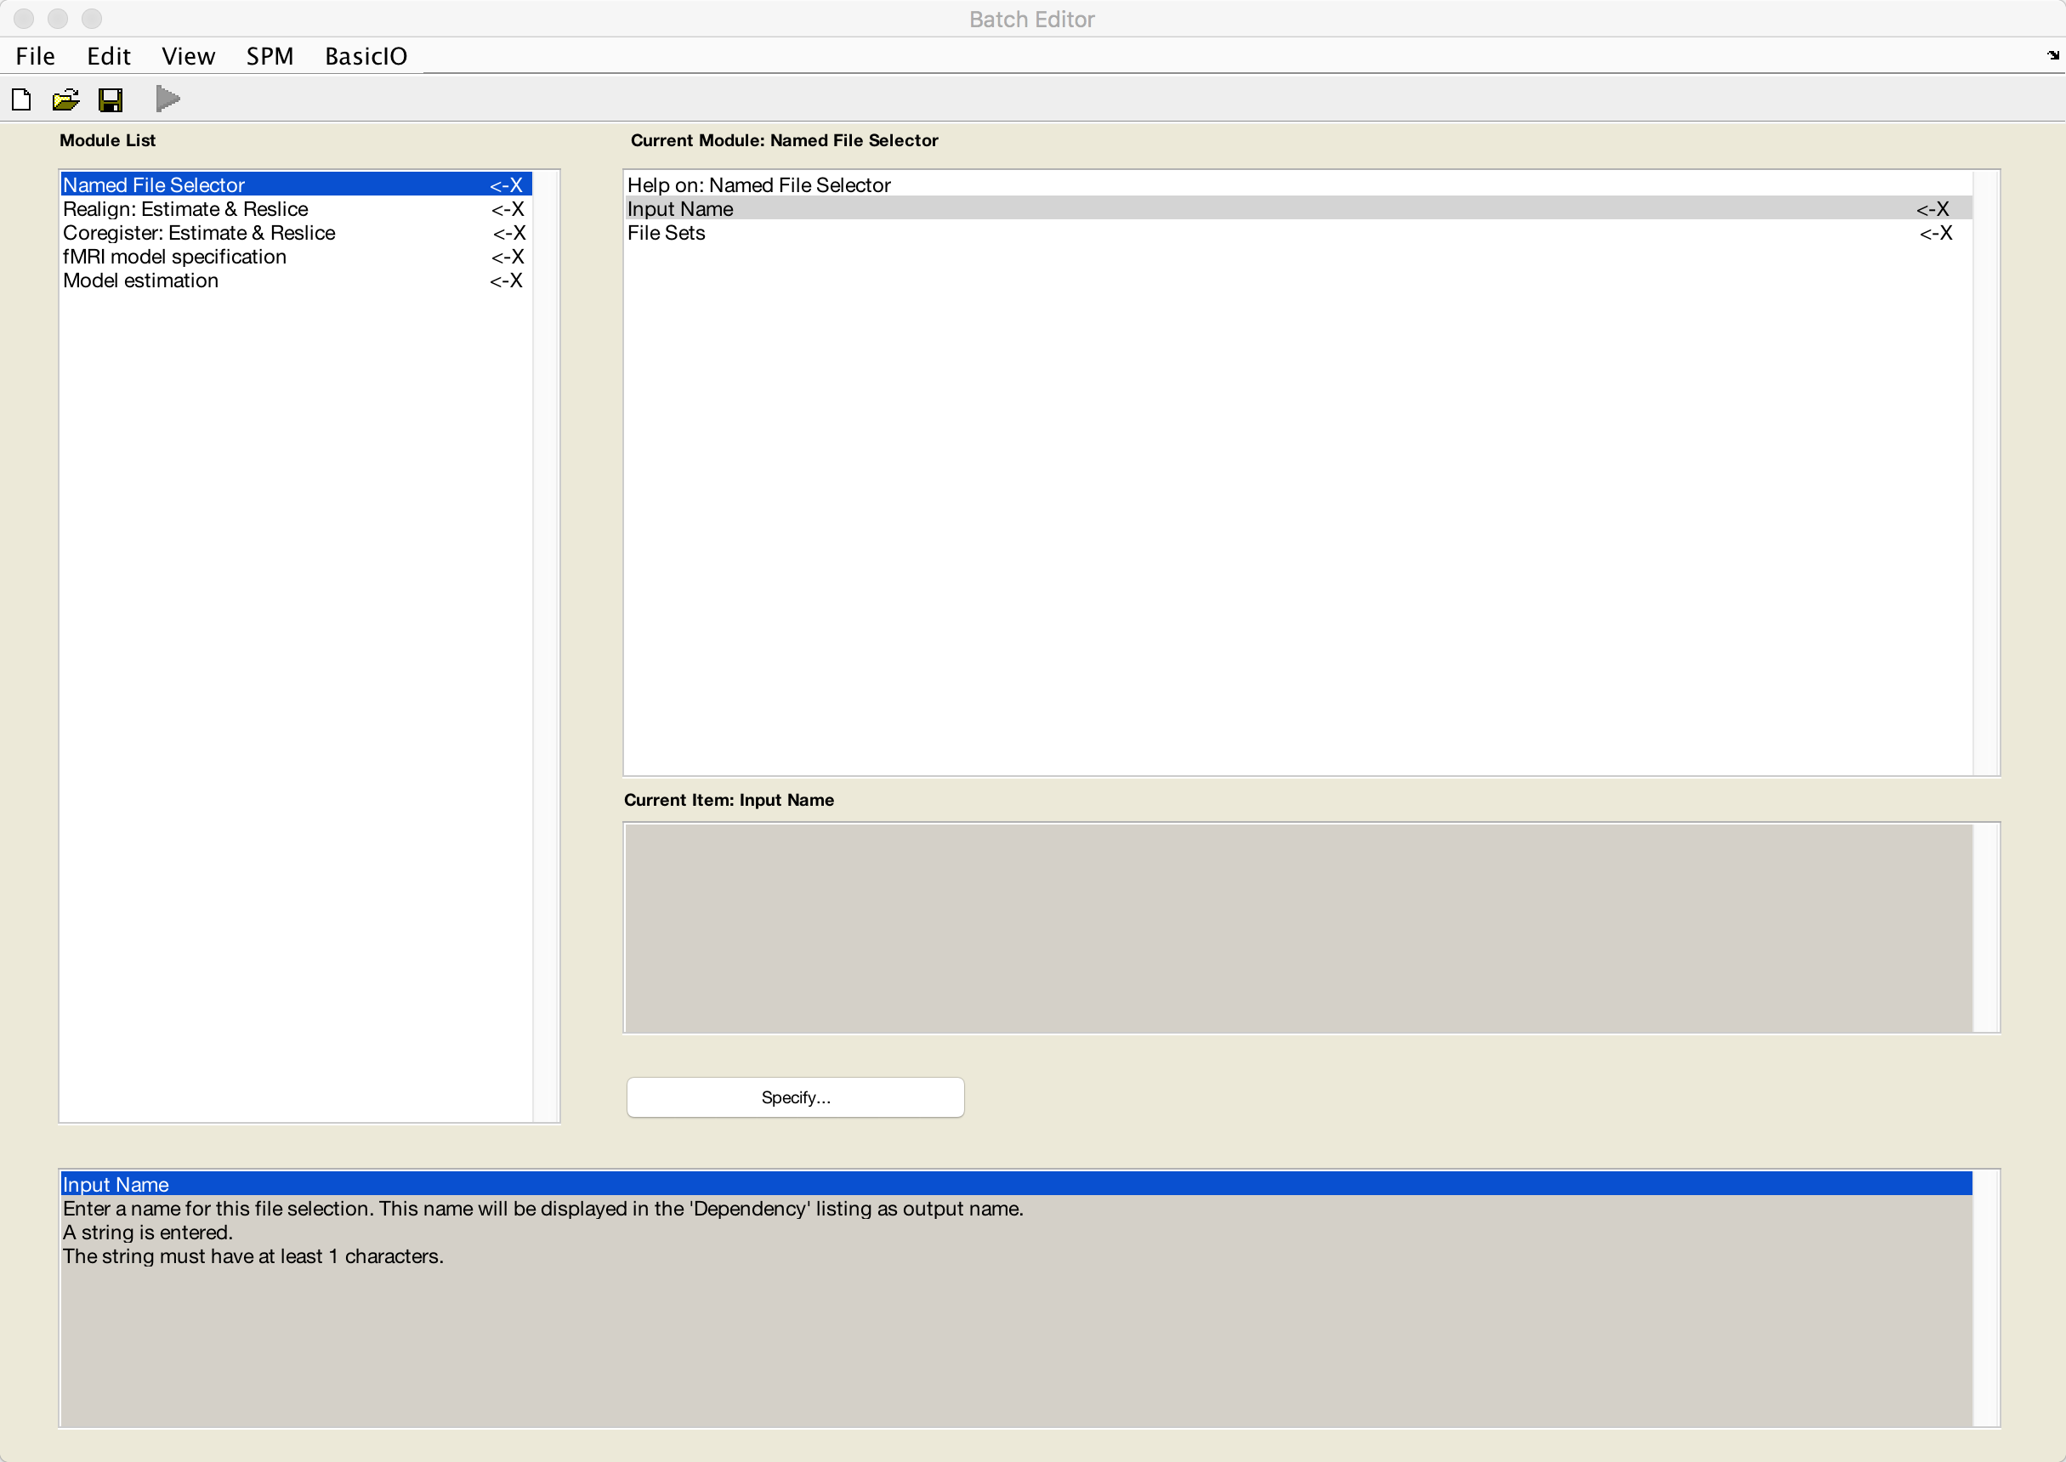Image resolution: width=2066 pixels, height=1462 pixels.
Task: Open the File menu
Action: pyautogui.click(x=35, y=56)
